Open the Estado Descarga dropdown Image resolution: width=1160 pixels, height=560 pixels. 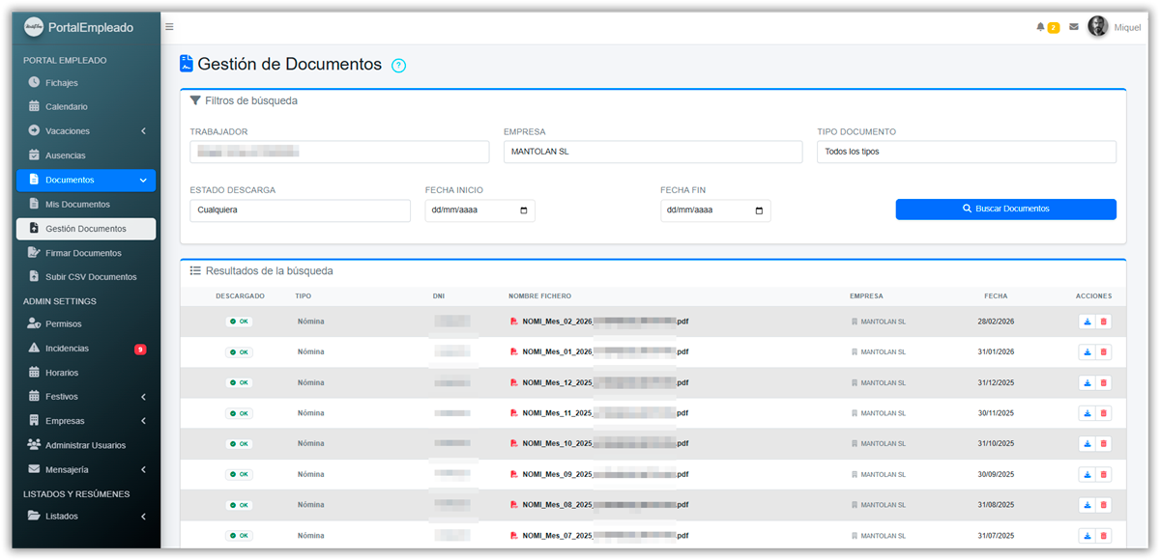pos(300,210)
